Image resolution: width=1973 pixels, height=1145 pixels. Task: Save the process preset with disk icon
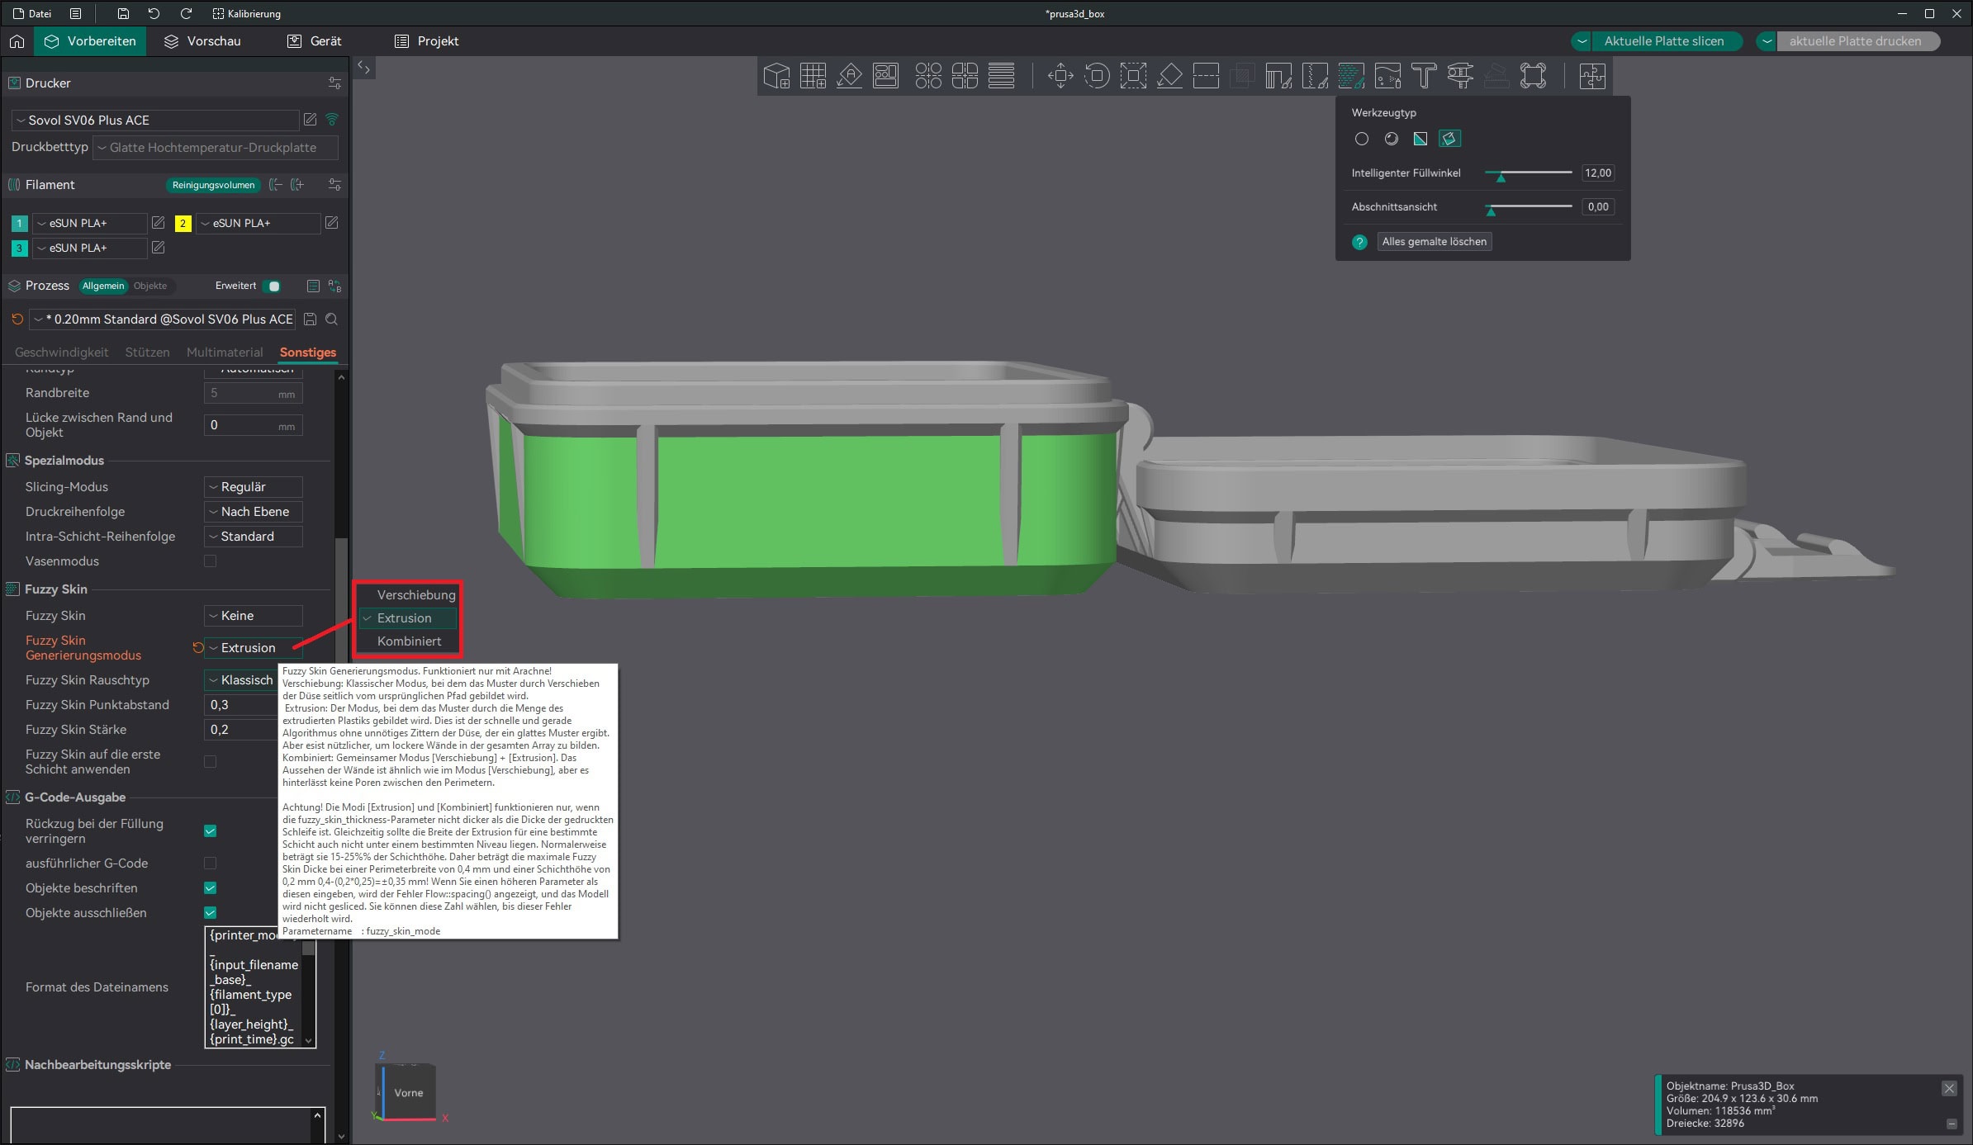pos(311,319)
